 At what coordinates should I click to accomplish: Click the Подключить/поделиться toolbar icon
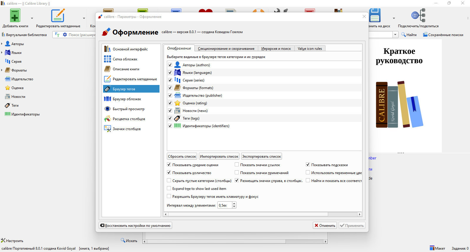418,16
